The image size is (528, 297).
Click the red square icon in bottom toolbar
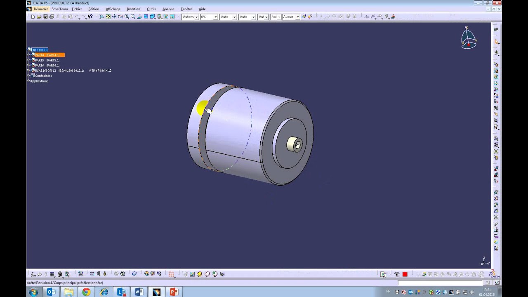(x=405, y=274)
